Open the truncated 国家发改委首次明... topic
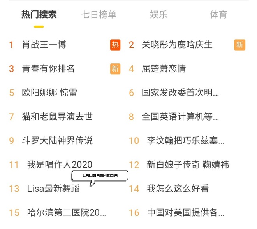257x229 pixels. [x=180, y=93]
